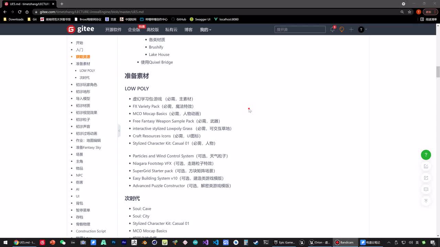Click the green help question button

pyautogui.click(x=426, y=155)
